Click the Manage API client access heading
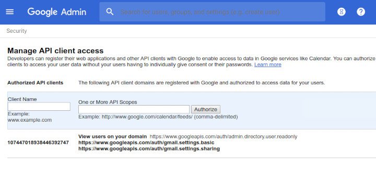This screenshot has height=194, width=376. (55, 50)
